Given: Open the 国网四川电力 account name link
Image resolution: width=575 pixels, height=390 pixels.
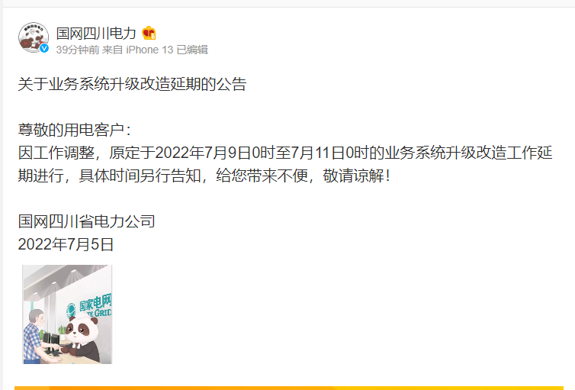Looking at the screenshot, I should point(96,34).
